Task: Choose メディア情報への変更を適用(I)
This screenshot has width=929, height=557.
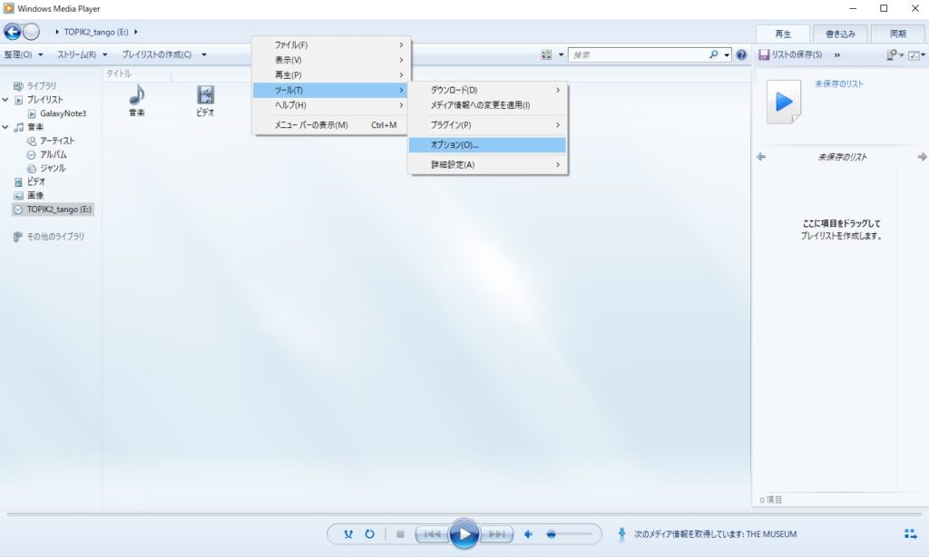Action: [487, 105]
